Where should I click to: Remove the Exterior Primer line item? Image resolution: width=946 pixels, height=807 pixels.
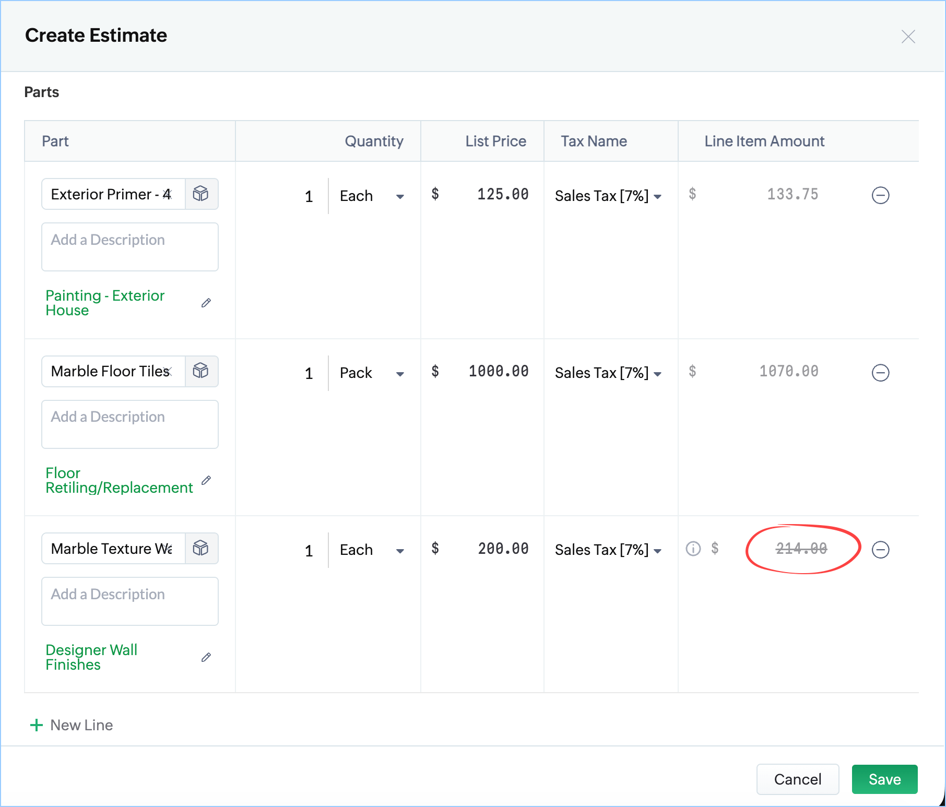pos(880,195)
